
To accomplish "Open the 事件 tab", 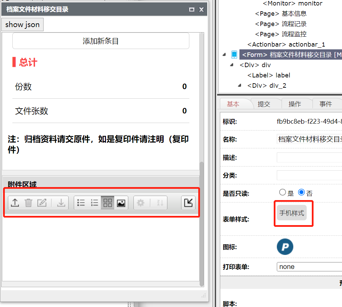I will [x=327, y=103].
